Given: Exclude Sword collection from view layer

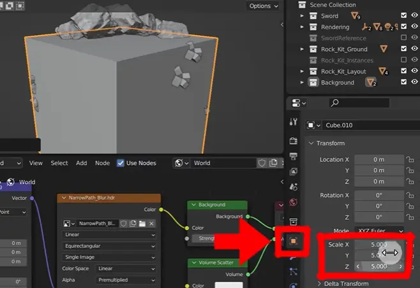Looking at the screenshot, I should (403, 15).
